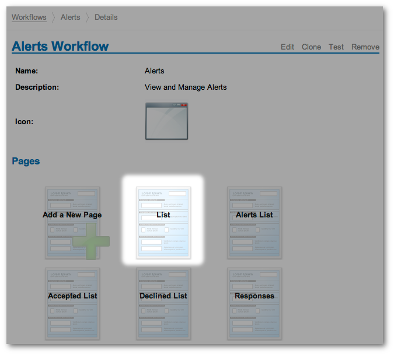Clone the Alerts workflow
The image size is (394, 355).
pos(311,47)
